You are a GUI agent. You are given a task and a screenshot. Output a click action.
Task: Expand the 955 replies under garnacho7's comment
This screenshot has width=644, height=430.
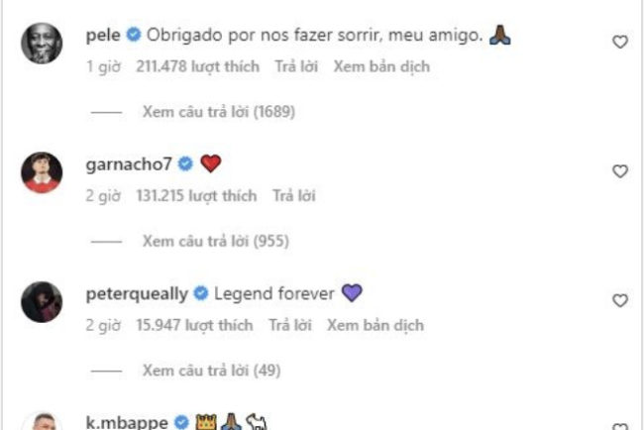tap(216, 241)
